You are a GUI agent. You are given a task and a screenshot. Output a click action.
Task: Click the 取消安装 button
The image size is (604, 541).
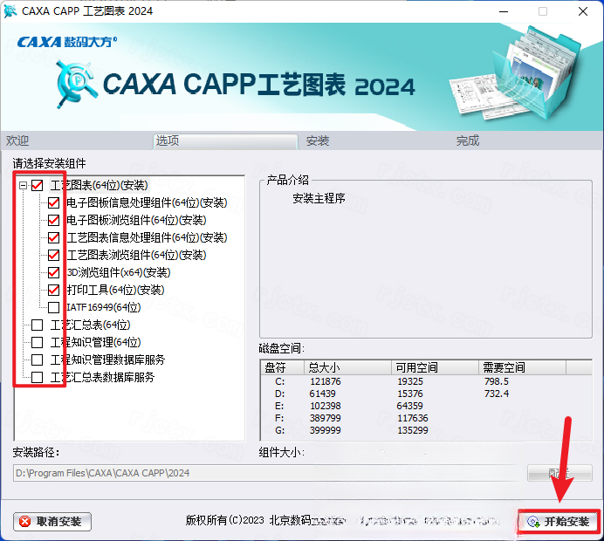point(52,522)
